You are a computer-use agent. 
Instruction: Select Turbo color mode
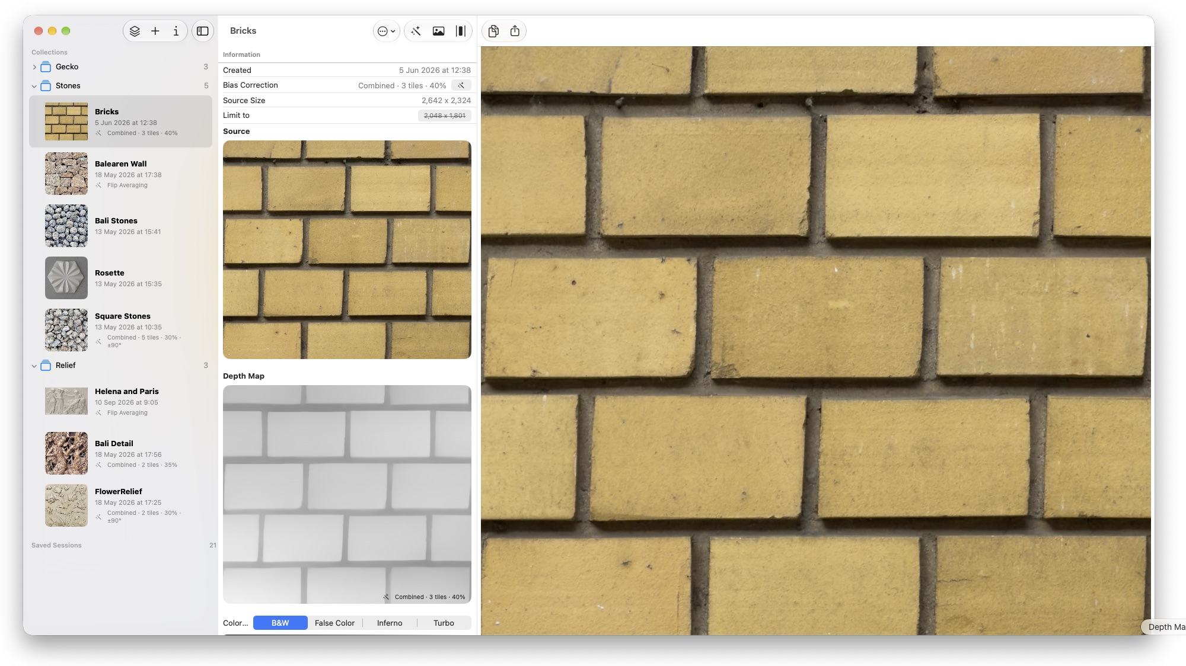coord(444,623)
